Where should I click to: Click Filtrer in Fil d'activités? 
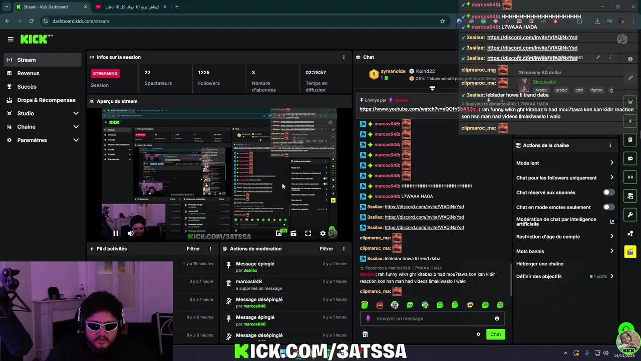point(193,249)
